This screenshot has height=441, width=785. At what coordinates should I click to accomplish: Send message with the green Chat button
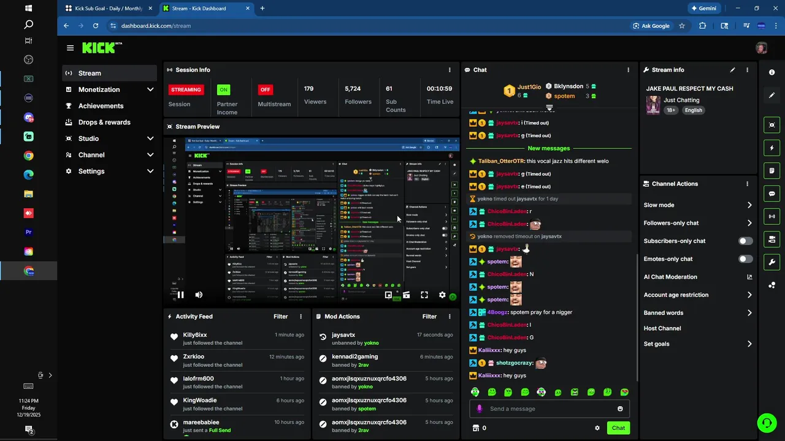click(618, 428)
